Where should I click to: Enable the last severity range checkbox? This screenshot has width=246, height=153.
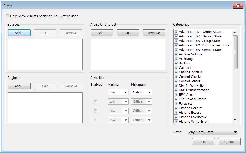coord(95,120)
